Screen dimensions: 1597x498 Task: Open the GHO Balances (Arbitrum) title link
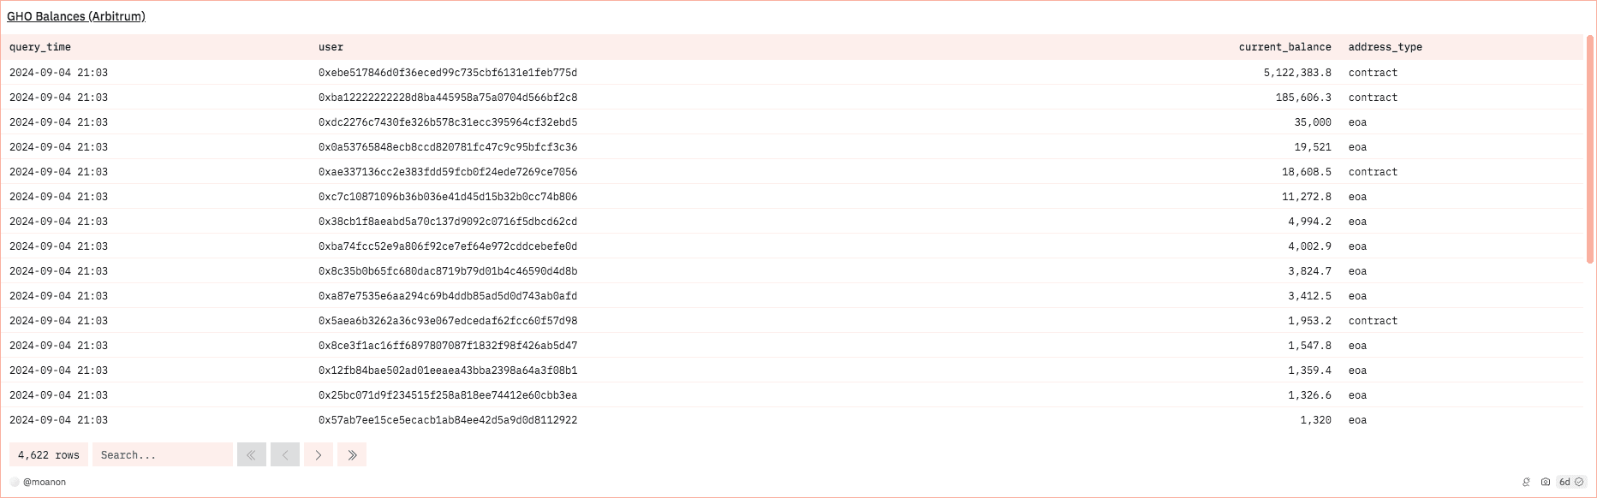coord(76,16)
